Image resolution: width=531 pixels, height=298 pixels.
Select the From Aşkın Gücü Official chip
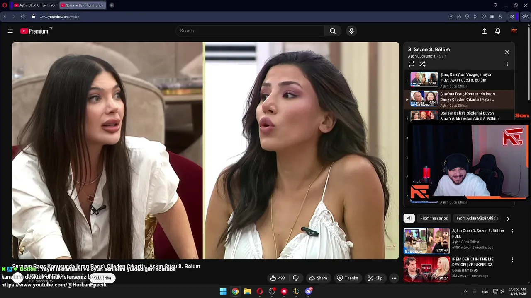click(477, 219)
